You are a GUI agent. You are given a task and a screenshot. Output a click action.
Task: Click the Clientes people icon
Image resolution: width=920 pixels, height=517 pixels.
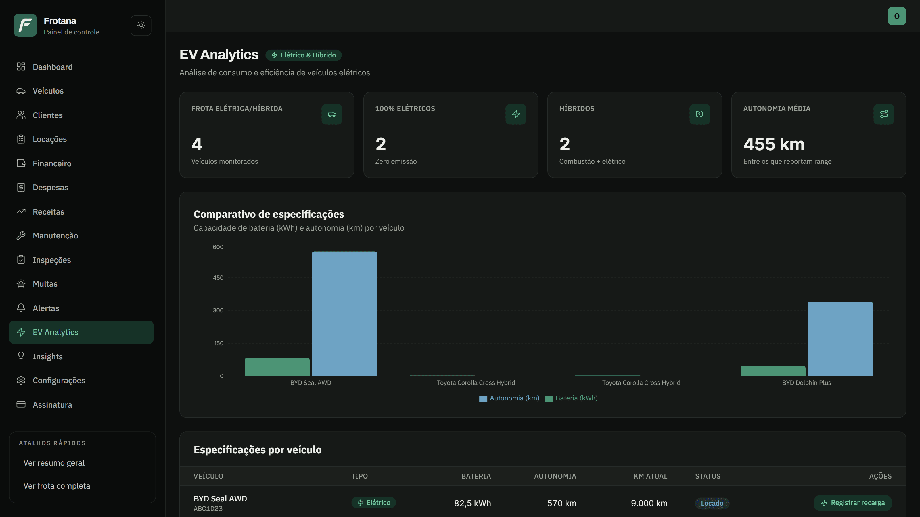21,115
